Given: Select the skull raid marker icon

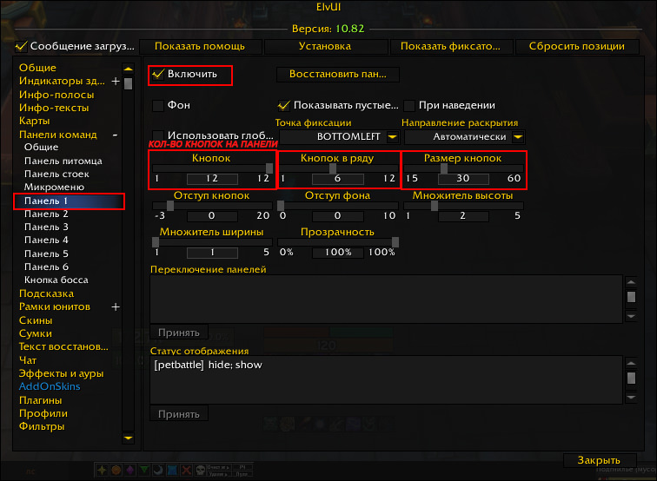Looking at the screenshot, I should (200, 471).
